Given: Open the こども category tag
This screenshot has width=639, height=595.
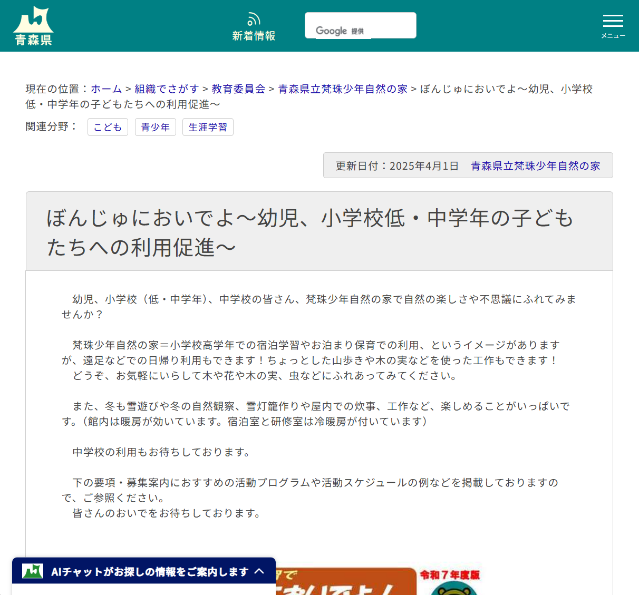Looking at the screenshot, I should tap(108, 127).
